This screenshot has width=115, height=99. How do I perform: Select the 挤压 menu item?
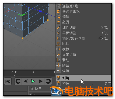[83, 83]
